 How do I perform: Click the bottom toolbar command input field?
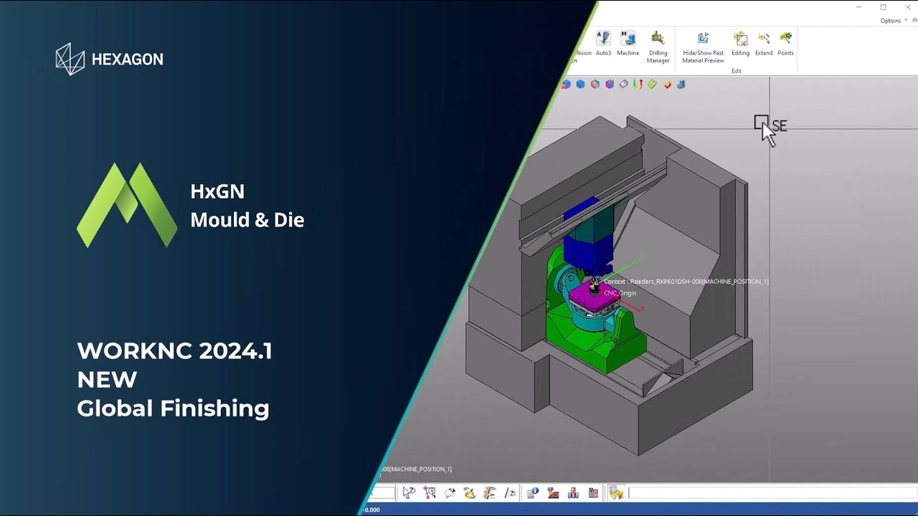[x=772, y=492]
